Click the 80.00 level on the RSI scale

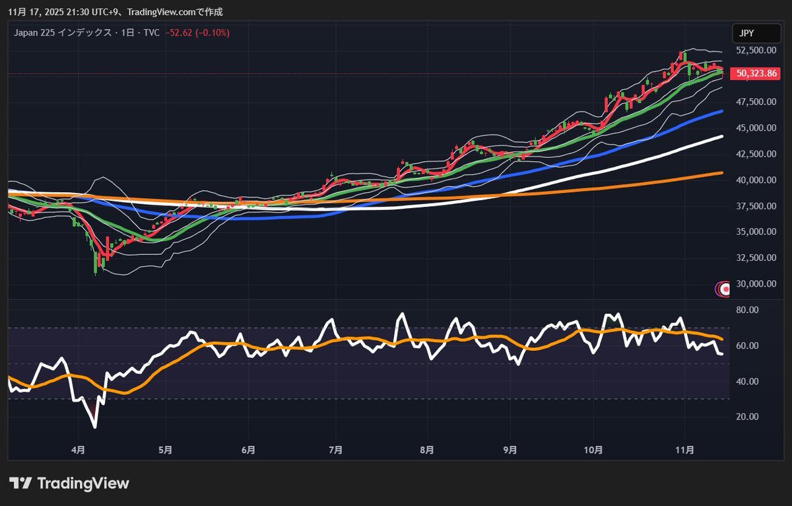(748, 310)
